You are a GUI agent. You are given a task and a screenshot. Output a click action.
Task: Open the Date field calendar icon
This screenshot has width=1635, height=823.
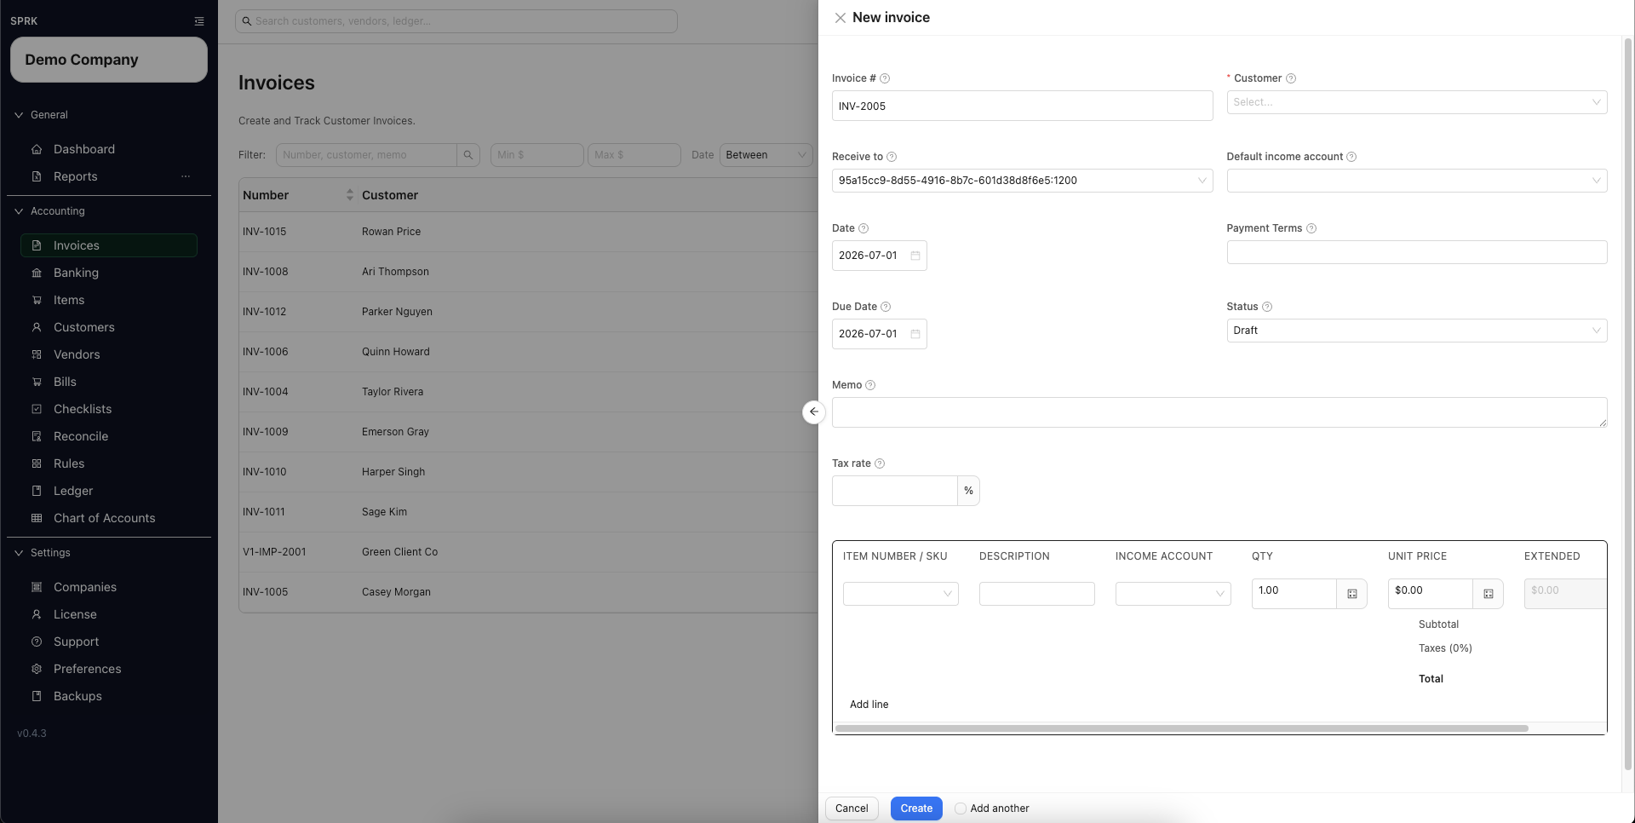pyautogui.click(x=915, y=256)
